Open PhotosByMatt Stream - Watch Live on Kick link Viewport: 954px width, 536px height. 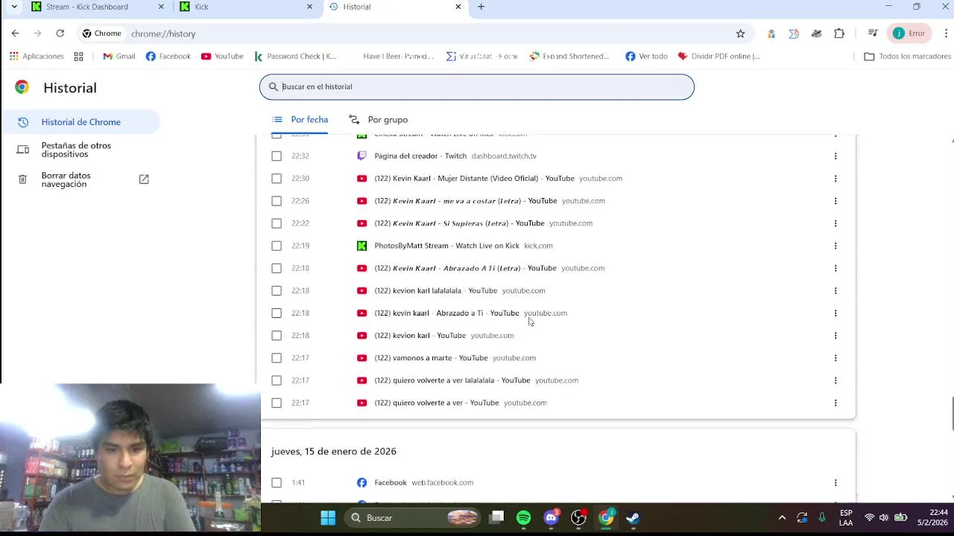[446, 246]
